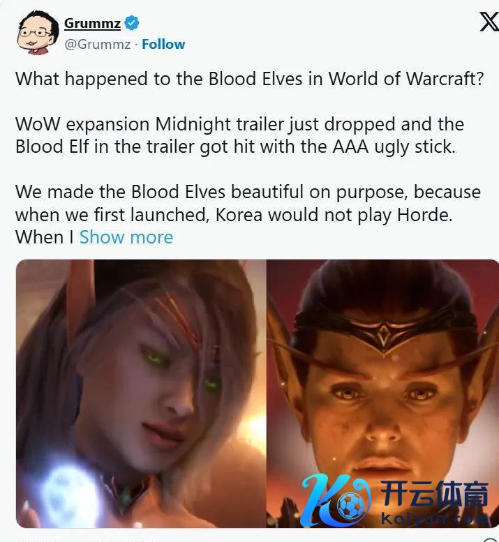Open the right Midnight trailer elf image

[383, 393]
